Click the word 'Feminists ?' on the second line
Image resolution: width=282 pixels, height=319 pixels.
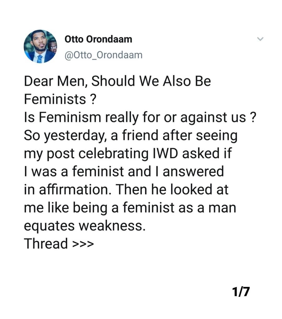point(60,99)
